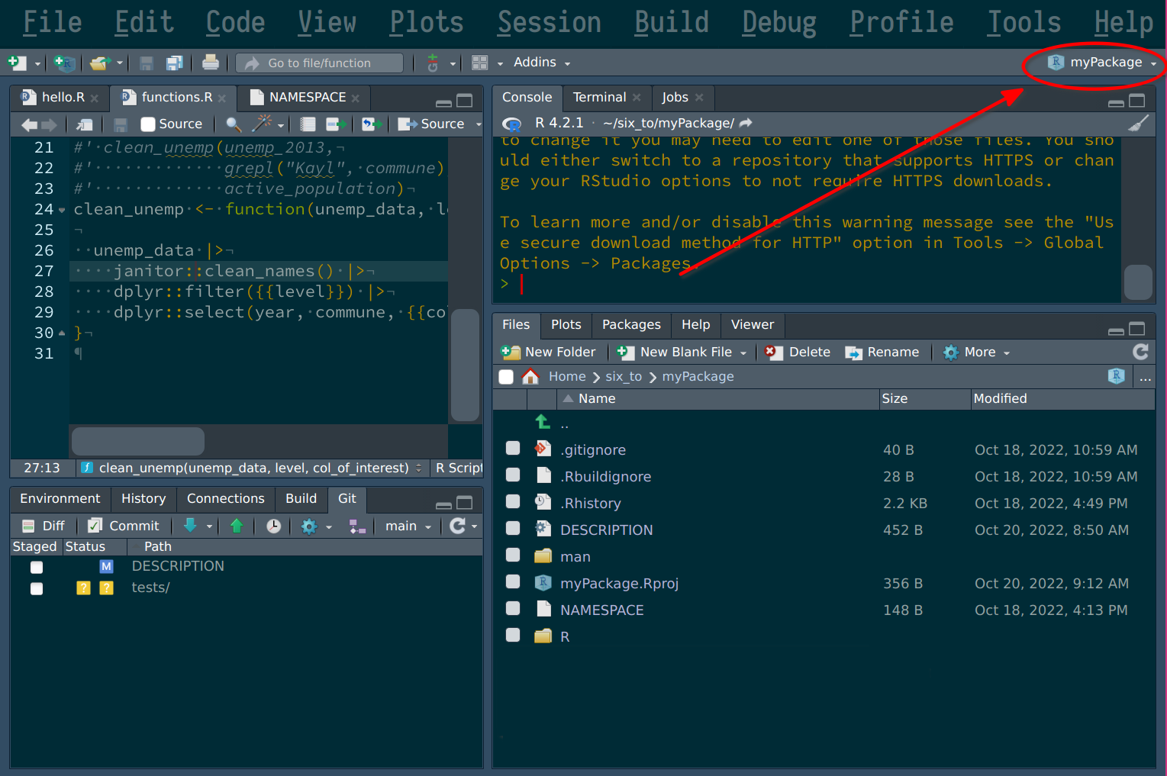Viewport: 1167px width, 776px height.
Task: Show functions.R in new window icon
Action: coord(85,124)
